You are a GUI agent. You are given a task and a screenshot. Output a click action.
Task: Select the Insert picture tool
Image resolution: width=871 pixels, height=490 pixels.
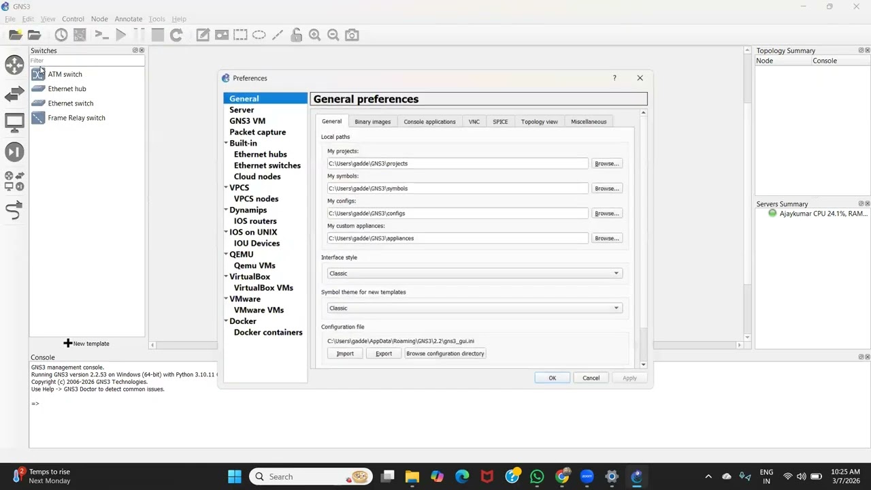pyautogui.click(x=222, y=35)
